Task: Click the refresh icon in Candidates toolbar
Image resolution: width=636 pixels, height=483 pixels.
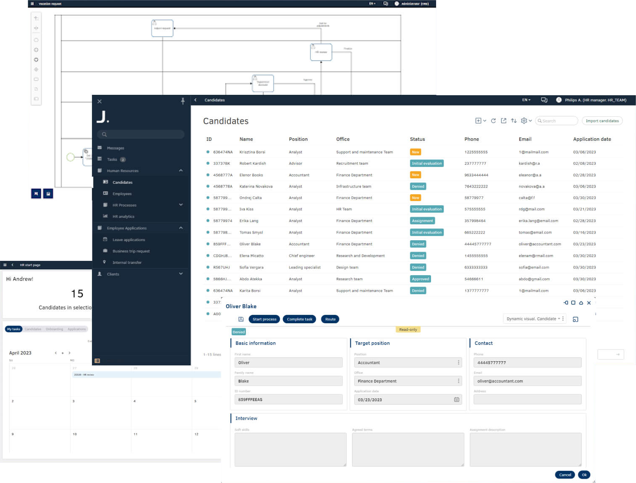Action: [x=493, y=121]
